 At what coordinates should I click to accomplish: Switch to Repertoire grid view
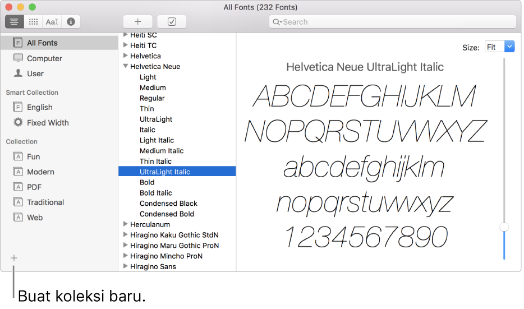[x=33, y=22]
